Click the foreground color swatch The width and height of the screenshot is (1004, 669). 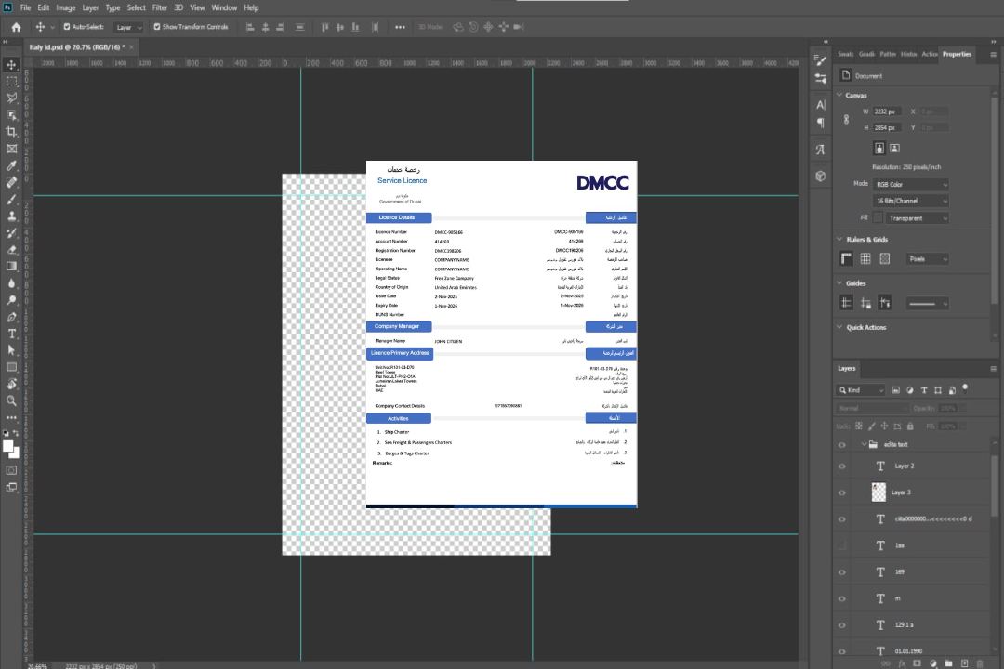pyautogui.click(x=8, y=447)
